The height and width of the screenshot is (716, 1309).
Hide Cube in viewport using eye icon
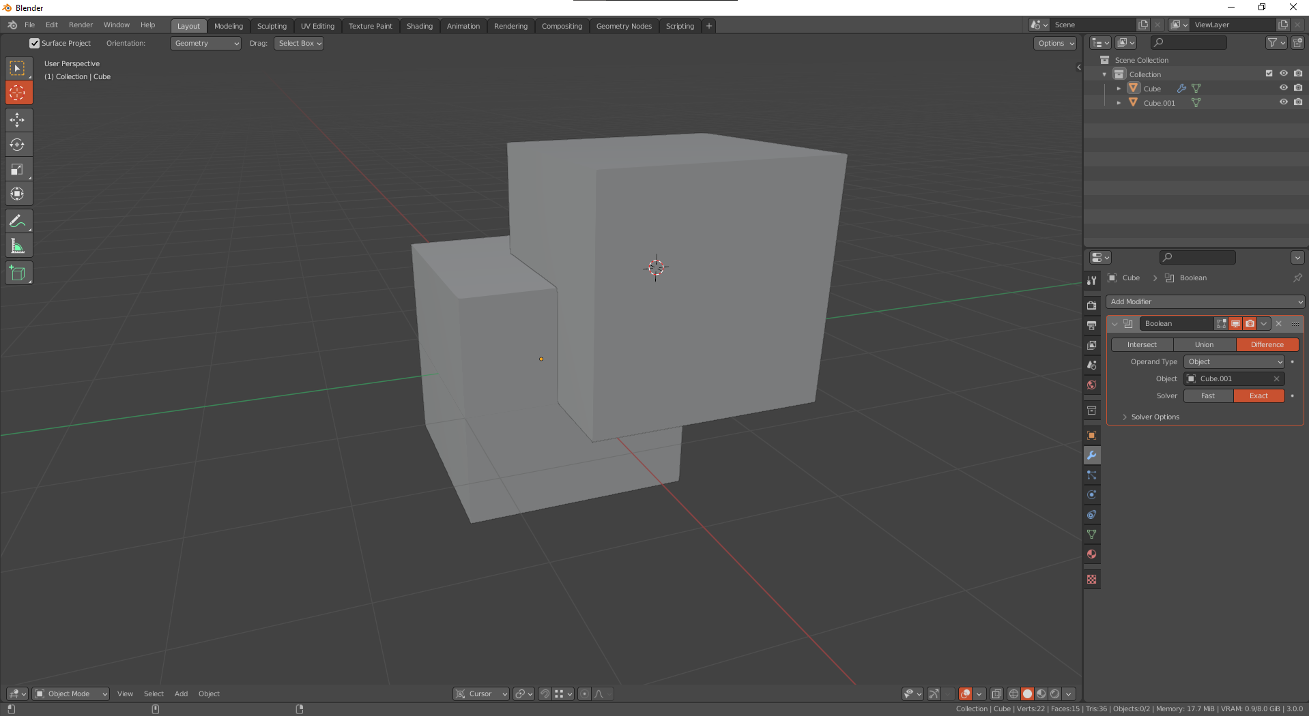click(1284, 88)
